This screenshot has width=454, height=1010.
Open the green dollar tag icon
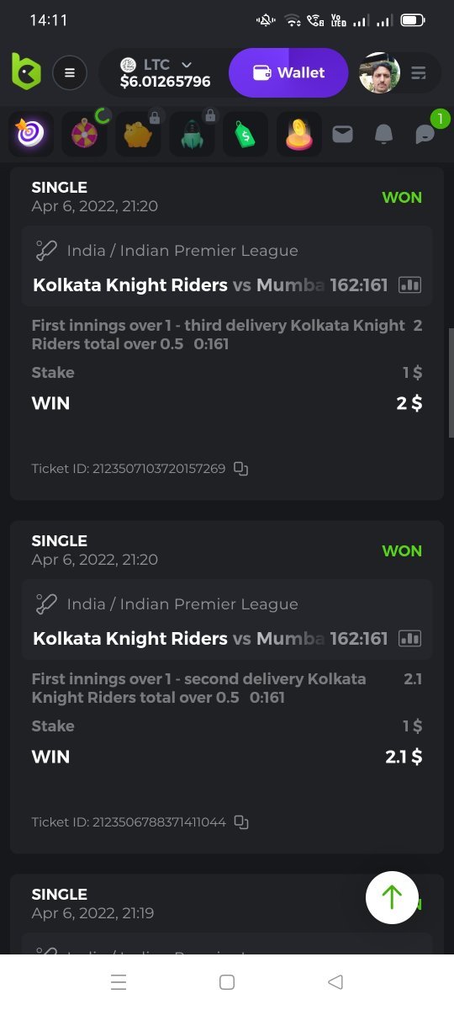(x=245, y=135)
